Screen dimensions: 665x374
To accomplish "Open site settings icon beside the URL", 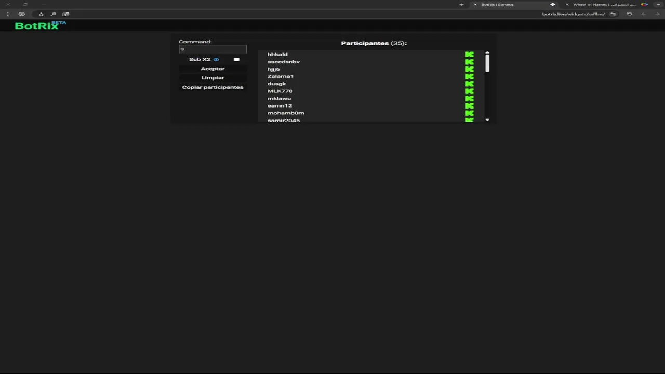I will [x=613, y=14].
